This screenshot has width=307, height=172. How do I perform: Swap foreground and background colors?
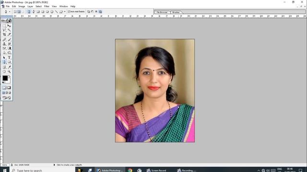click(x=9, y=76)
